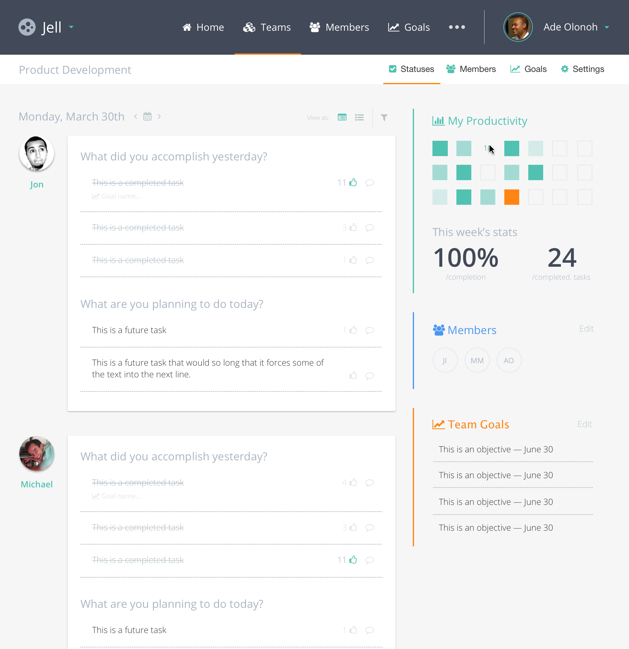Image resolution: width=629 pixels, height=649 pixels.
Task: Click Edit next to Team Goals
Action: pos(584,424)
